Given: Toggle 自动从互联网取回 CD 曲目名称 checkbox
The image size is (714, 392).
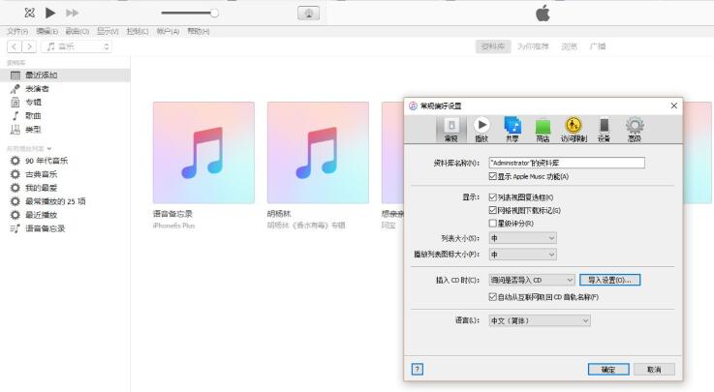Looking at the screenshot, I should tap(493, 297).
